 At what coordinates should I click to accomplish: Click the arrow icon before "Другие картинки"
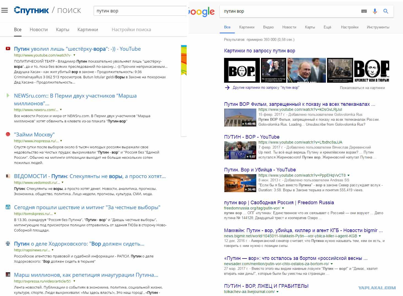click(x=227, y=88)
